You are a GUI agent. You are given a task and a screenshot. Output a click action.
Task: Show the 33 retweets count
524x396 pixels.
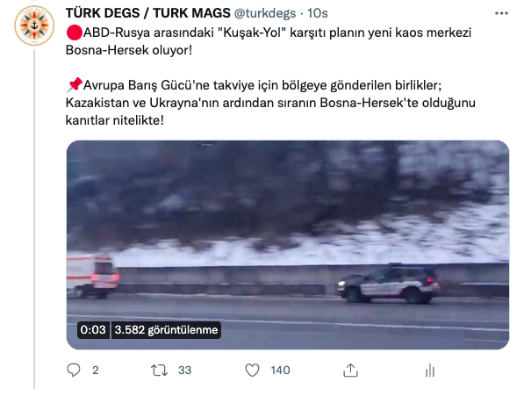click(185, 371)
